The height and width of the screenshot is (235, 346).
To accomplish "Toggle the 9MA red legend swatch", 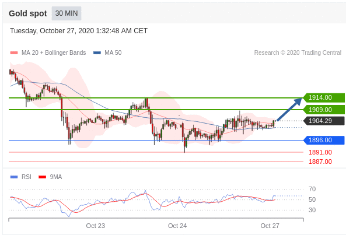I will (x=42, y=177).
